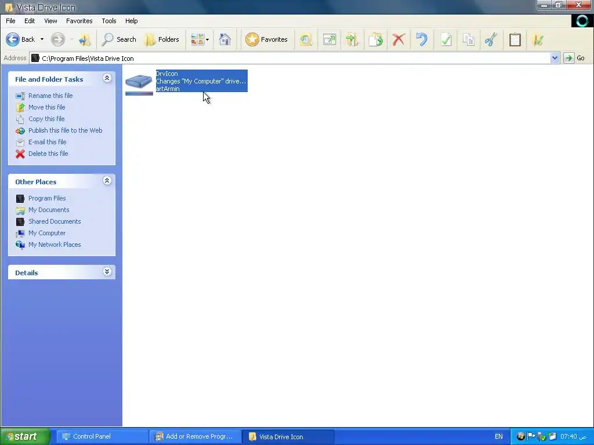
Task: Click the last toolbar icon with yellow folder check
Action: tap(538, 39)
